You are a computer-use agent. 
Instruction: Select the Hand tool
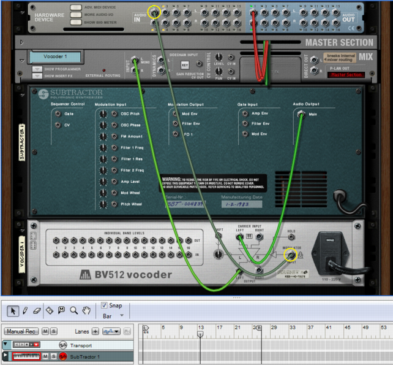[x=86, y=310]
